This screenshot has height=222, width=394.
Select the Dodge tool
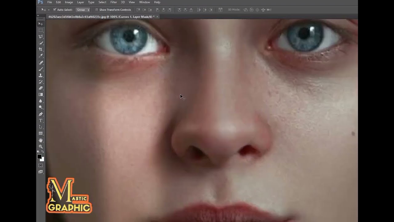click(41, 107)
